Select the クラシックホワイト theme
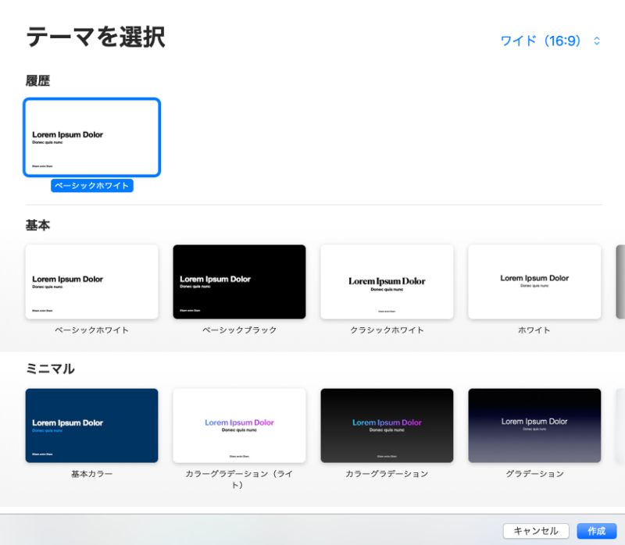The width and height of the screenshot is (625, 545). tap(387, 282)
